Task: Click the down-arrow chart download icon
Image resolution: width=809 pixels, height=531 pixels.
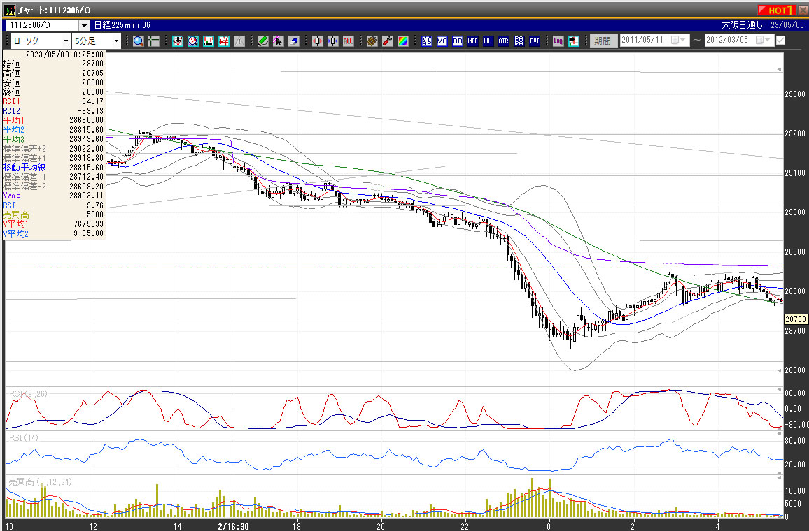Action: click(x=178, y=41)
